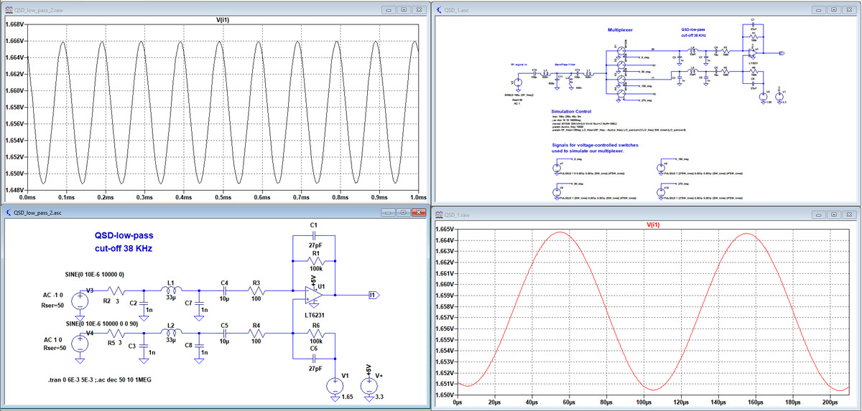Click the I1 output port label
Screen dimensions: 862x411
point(374,295)
